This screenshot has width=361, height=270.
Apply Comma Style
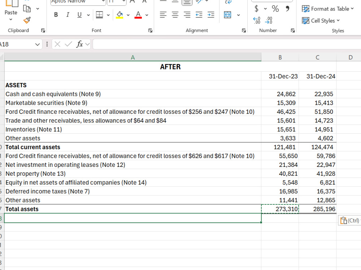(287, 9)
